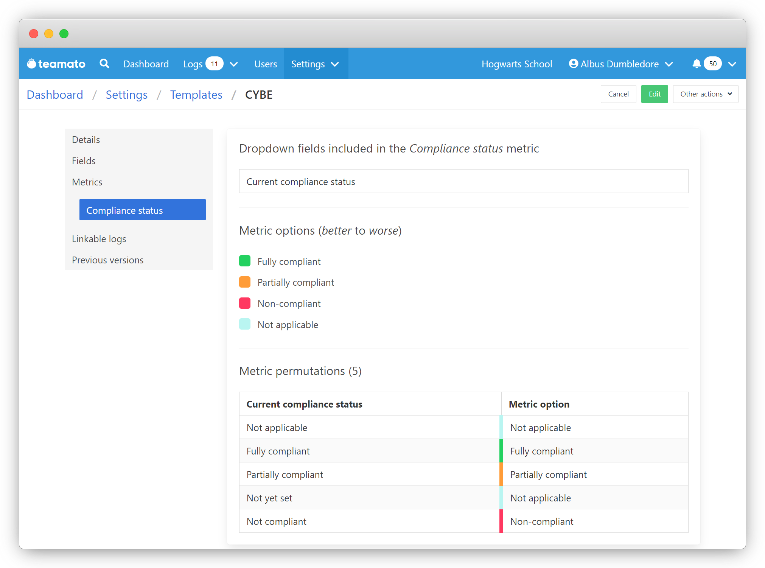Click Non-compliant metric option label
765x568 pixels.
[x=289, y=303]
